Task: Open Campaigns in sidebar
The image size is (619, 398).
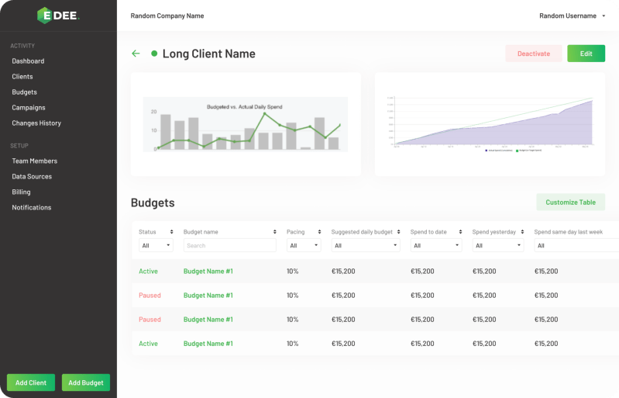Action: pos(29,108)
